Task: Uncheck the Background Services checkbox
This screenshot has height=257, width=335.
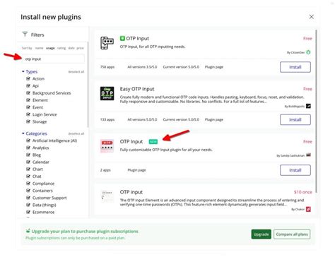Action: (x=28, y=93)
